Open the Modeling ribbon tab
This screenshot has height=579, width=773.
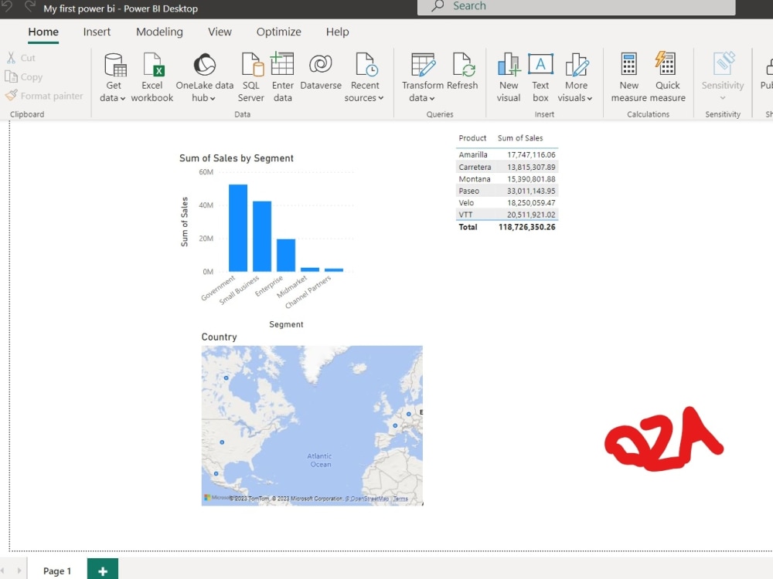tap(159, 32)
